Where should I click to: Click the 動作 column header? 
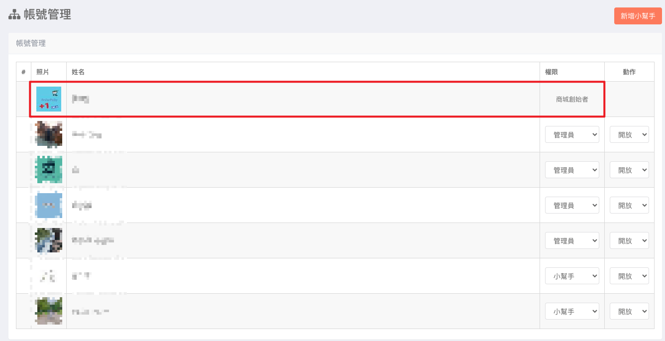tap(629, 72)
